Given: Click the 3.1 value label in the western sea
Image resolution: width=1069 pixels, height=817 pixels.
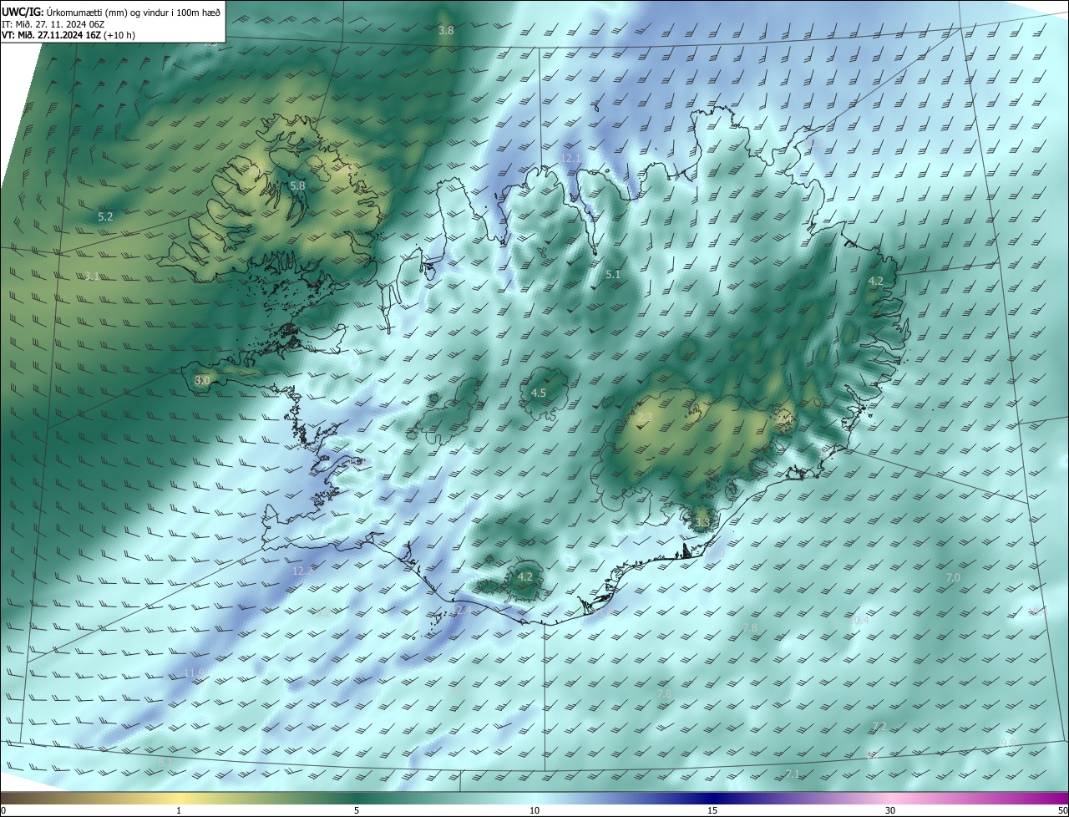Looking at the screenshot, I should pyautogui.click(x=92, y=276).
